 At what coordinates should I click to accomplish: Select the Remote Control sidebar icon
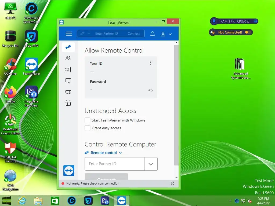(68, 47)
